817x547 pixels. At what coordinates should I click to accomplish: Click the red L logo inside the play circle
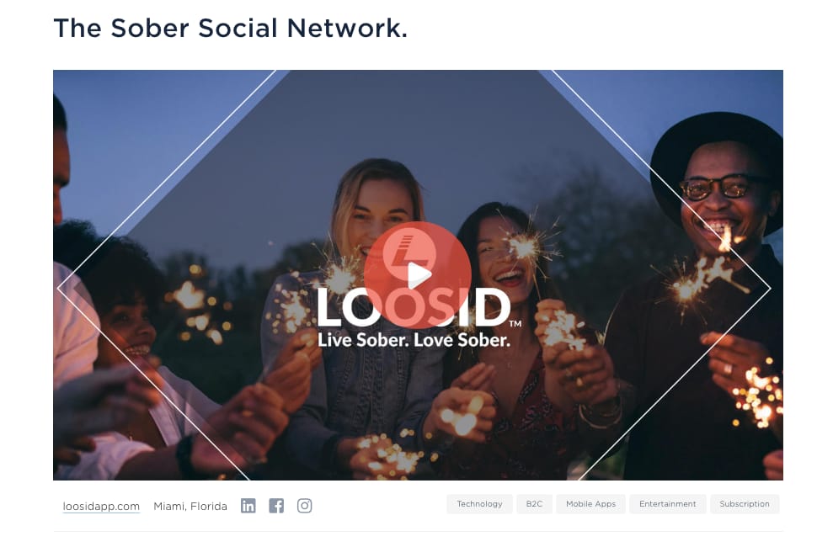pyautogui.click(x=409, y=252)
